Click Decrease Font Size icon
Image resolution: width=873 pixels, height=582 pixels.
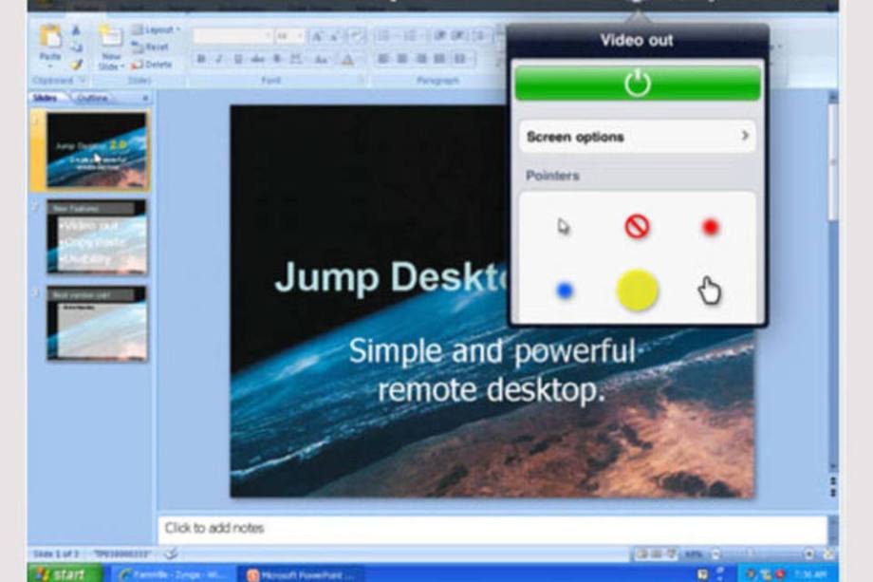pyautogui.click(x=335, y=37)
